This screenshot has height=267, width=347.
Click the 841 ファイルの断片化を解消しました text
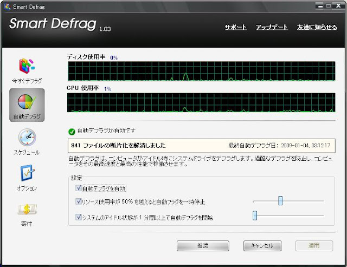[118, 146]
